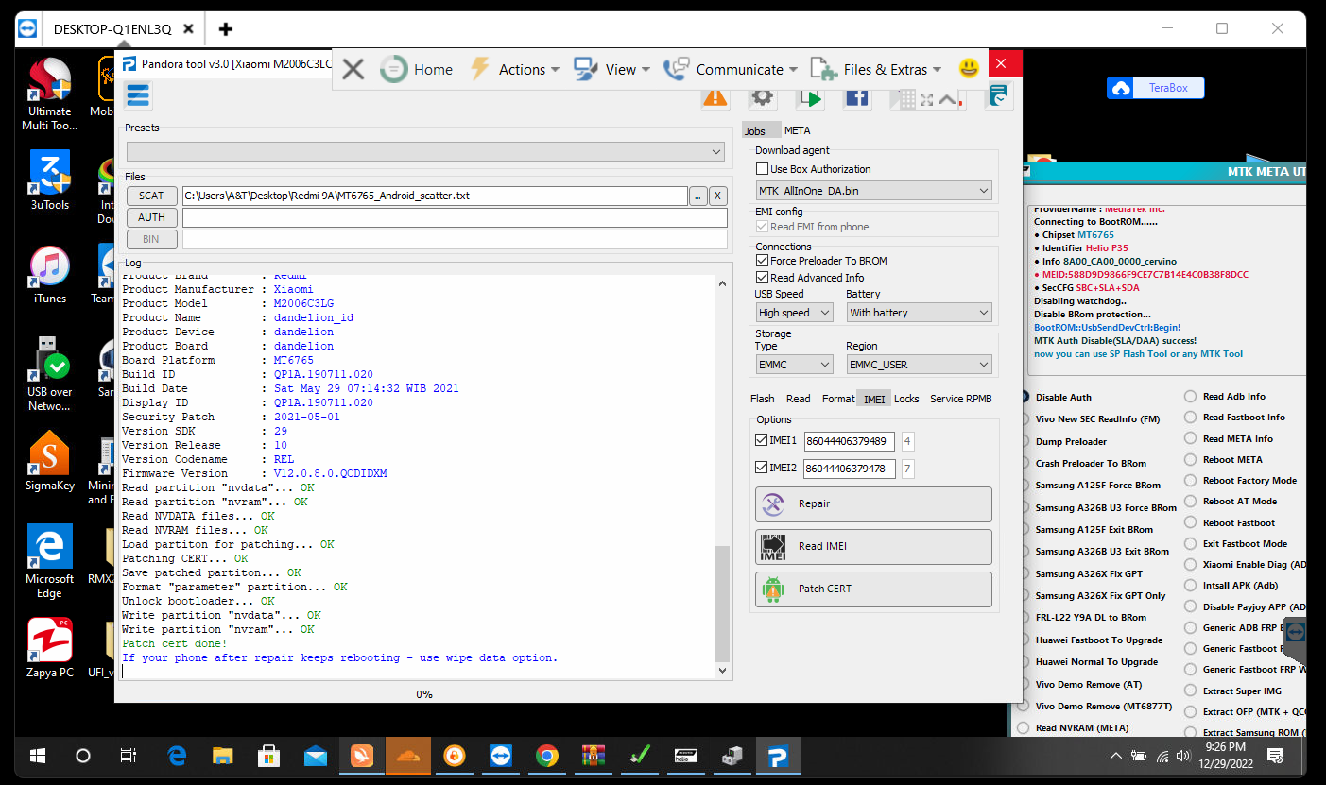This screenshot has height=785, width=1326.
Task: Collapse the TeamViewer toolbar with up arrow
Action: pos(948,98)
